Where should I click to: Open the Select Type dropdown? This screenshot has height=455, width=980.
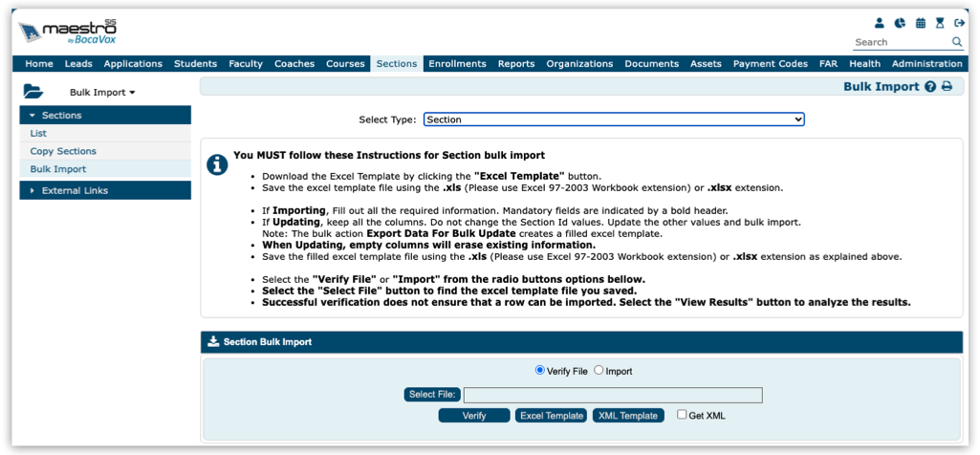614,119
